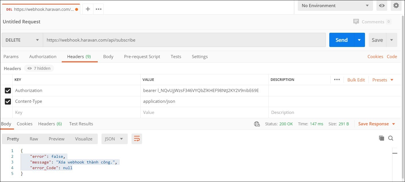Viewport: 405px width, 182px height.
Task: Open the Comments panel icon
Action: point(356,22)
